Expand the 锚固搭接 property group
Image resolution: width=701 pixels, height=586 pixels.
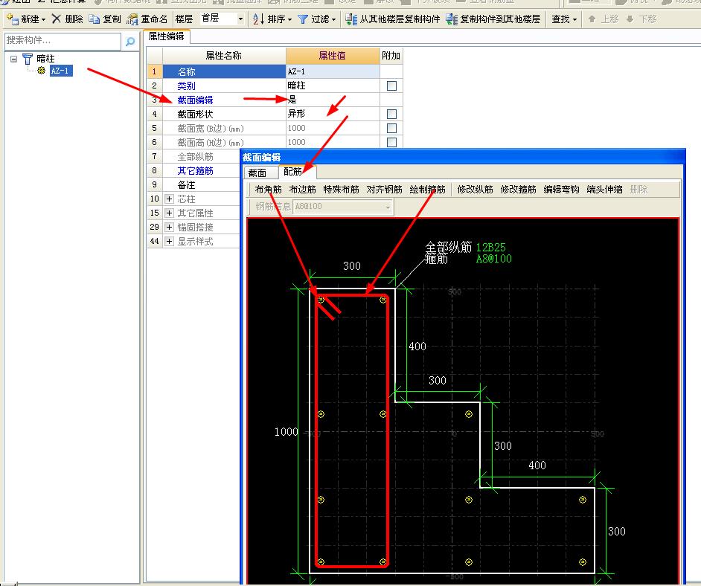[x=169, y=227]
